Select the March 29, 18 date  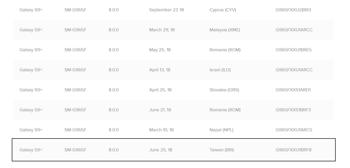(162, 30)
